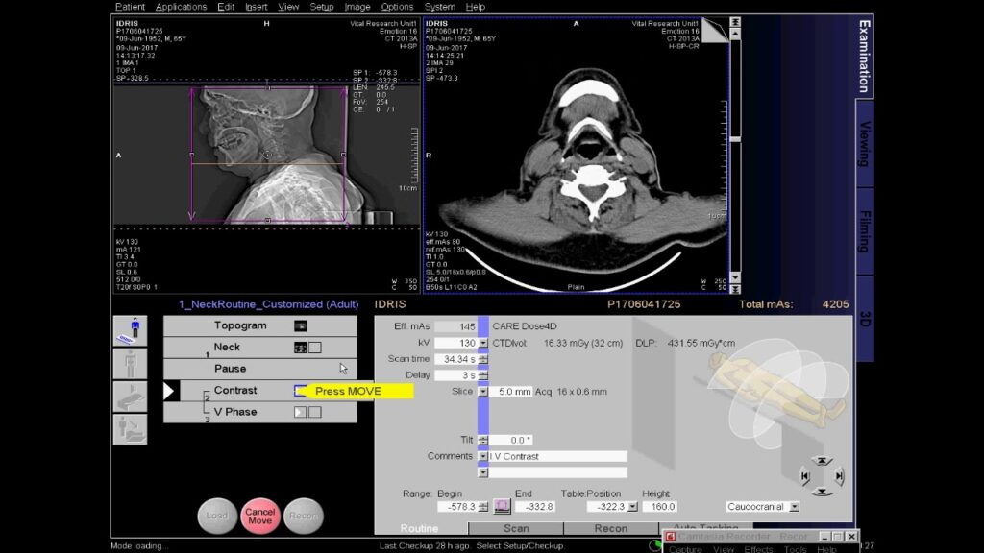984x553 pixels.
Task: Click the Topogram scan status icon
Action: [x=300, y=325]
